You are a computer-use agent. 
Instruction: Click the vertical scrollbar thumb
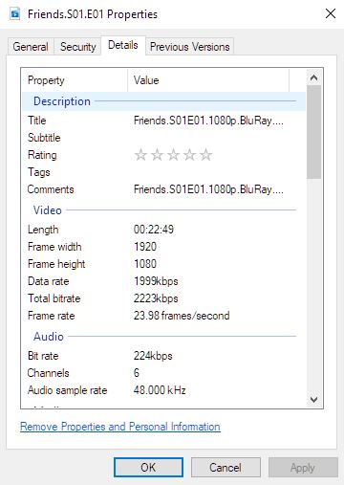pos(313,132)
